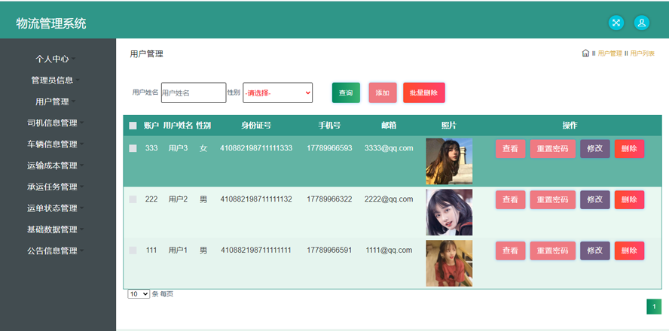Check the checkbox for account 111

click(133, 251)
